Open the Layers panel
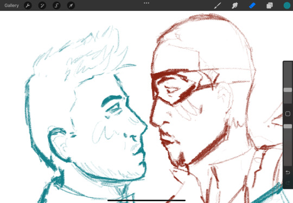Screen dimensions: 293x203 [x=270, y=5]
